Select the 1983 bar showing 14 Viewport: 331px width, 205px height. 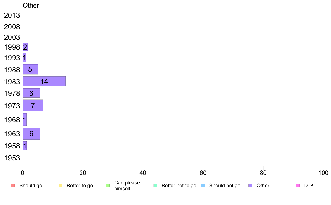[44, 81]
